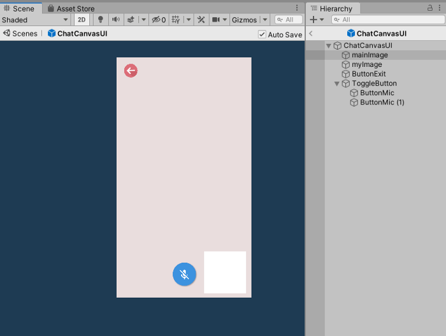Toggle the scene grid icon
The width and height of the screenshot is (446, 336).
point(176,20)
